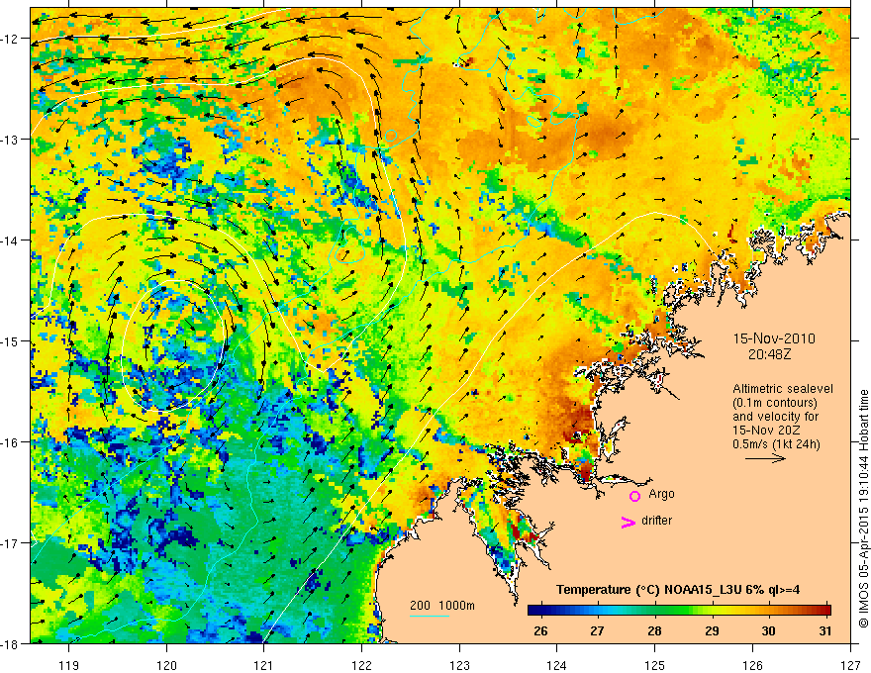Click the '126' longitude axis label
The height and width of the screenshot is (673, 871).
(x=752, y=665)
